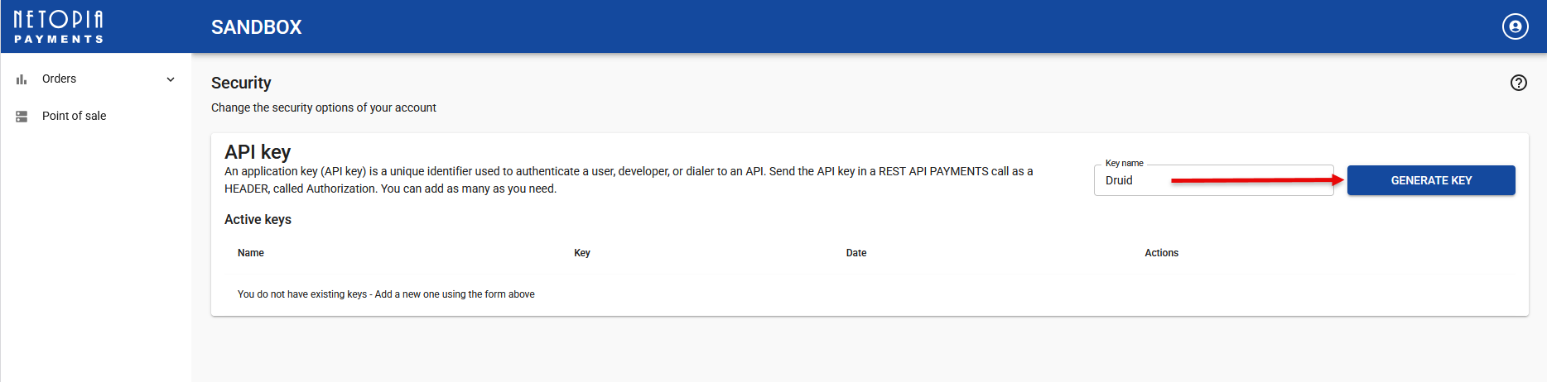Click the Point of sale server icon
Viewport: 1547px width, 382px height.
point(22,117)
